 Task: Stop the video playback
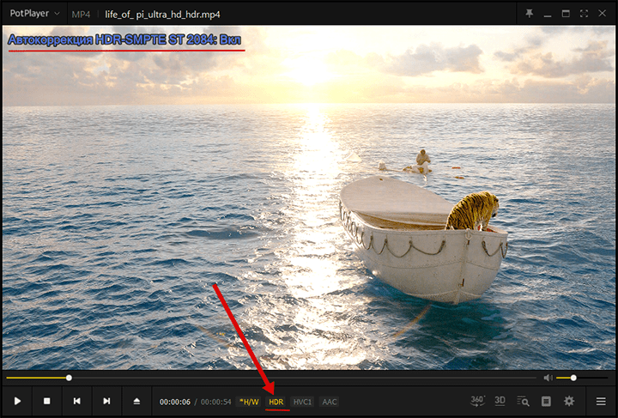47,401
